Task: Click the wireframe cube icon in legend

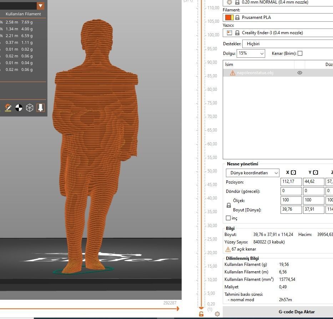Action: [x=30, y=108]
